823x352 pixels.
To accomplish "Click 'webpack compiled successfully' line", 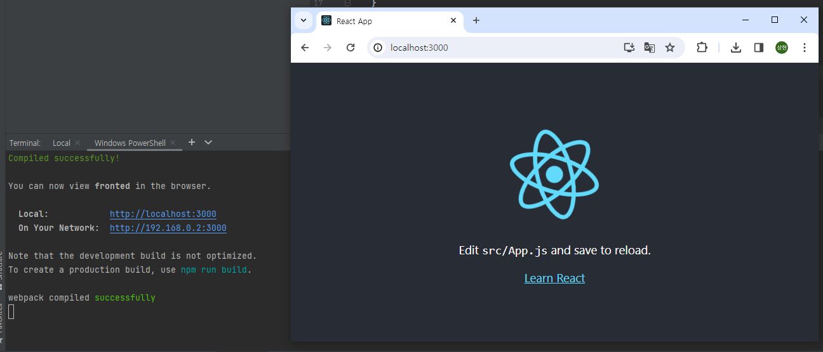I will coord(82,297).
